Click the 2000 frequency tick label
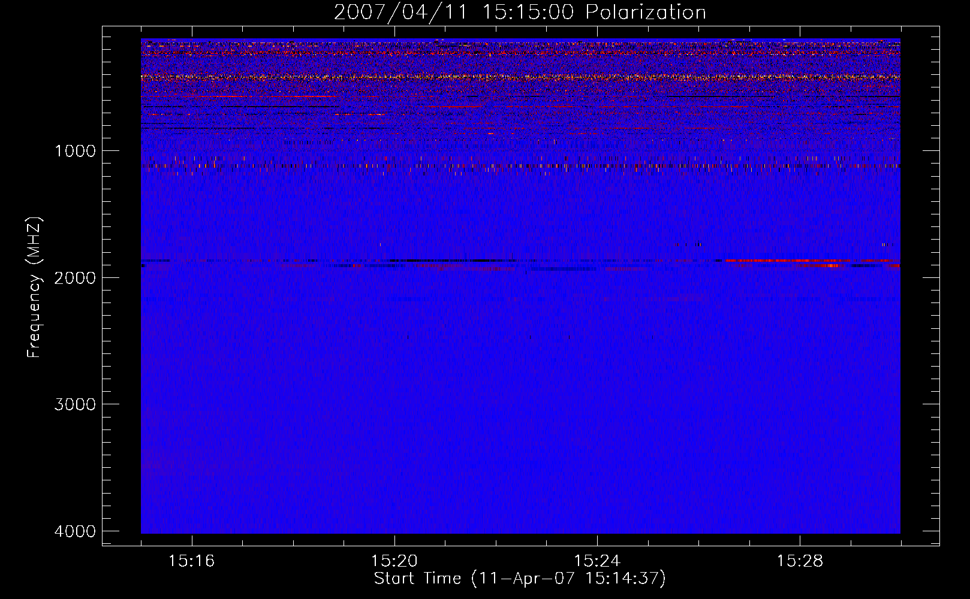The width and height of the screenshot is (970, 599). coord(75,277)
